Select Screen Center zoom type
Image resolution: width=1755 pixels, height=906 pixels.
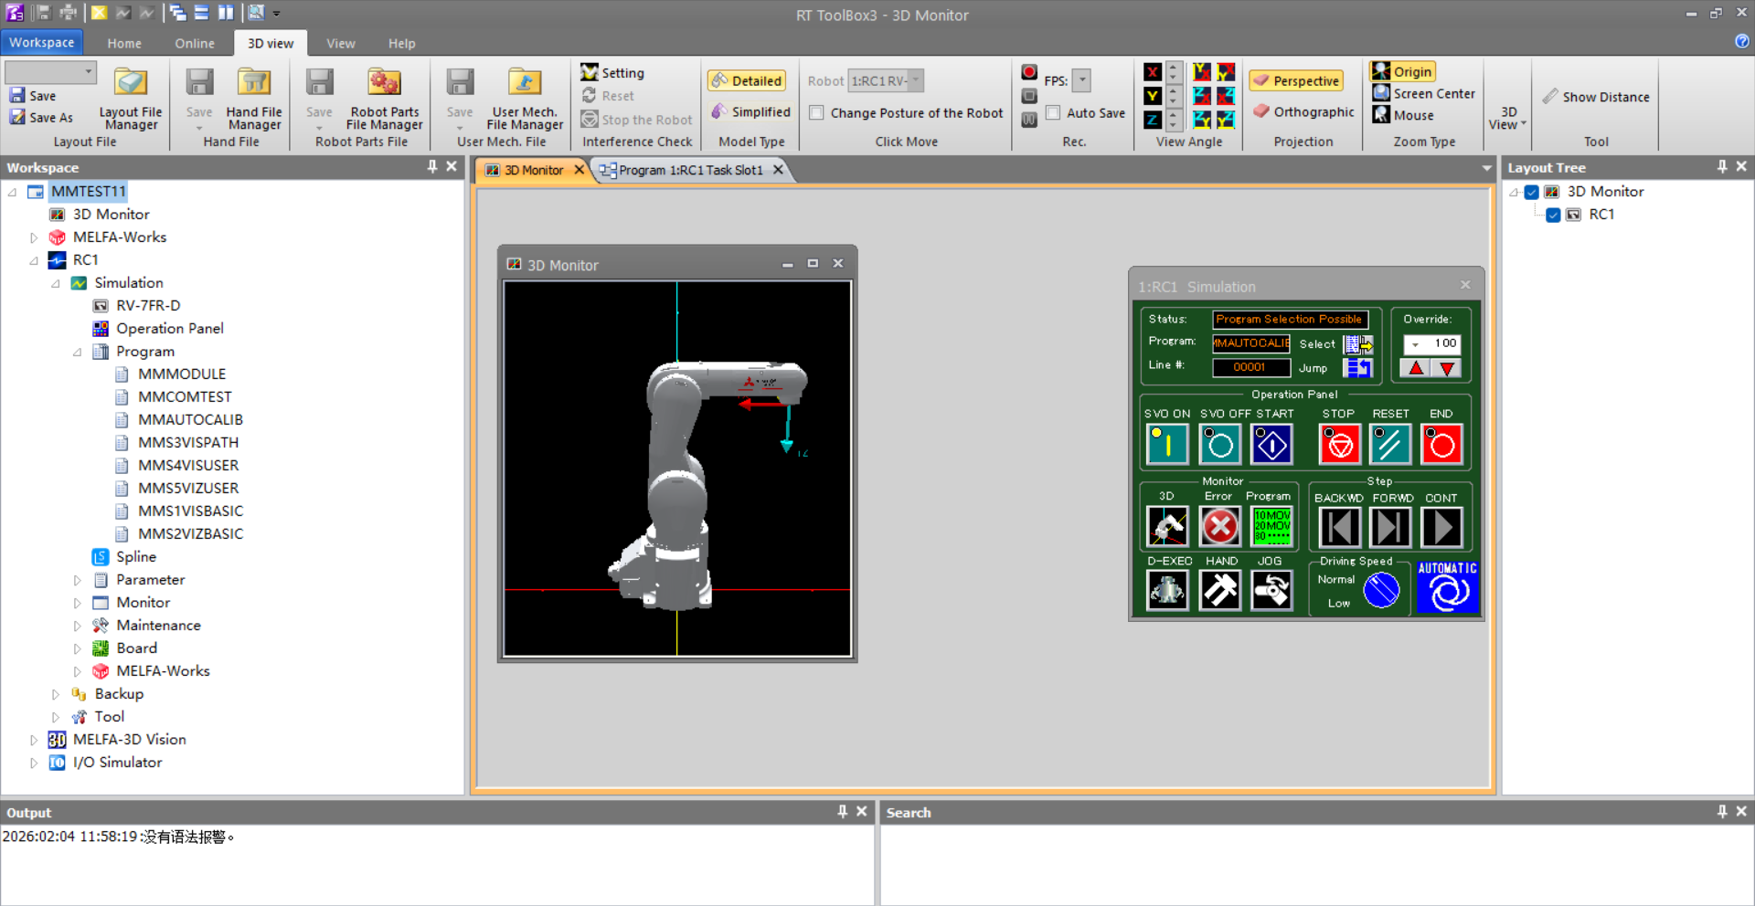coord(1423,93)
